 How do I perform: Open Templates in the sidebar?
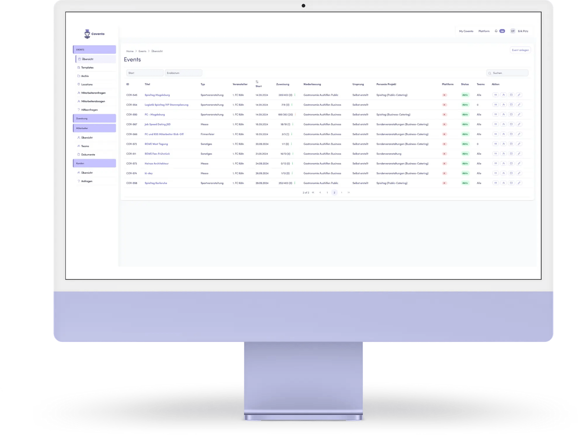[x=87, y=68]
